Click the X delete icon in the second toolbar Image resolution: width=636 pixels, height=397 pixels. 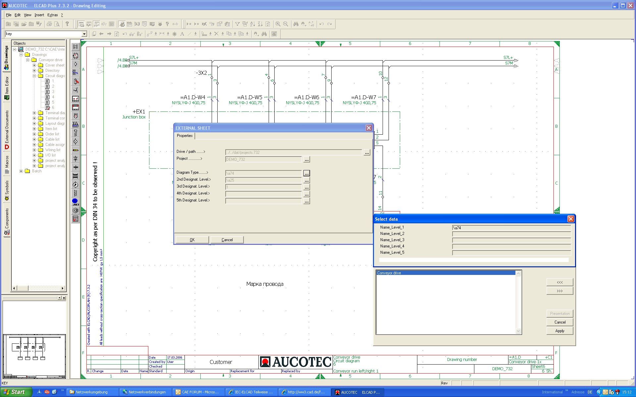coord(216,34)
